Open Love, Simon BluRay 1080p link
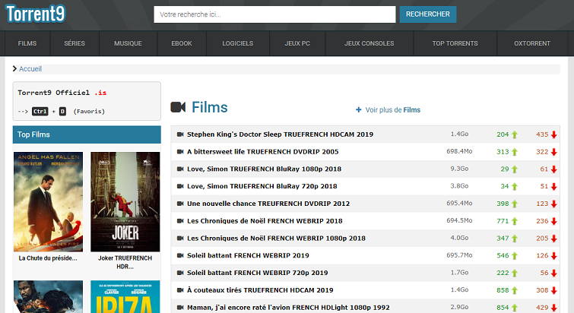The width and height of the screenshot is (574, 313). coord(264,169)
